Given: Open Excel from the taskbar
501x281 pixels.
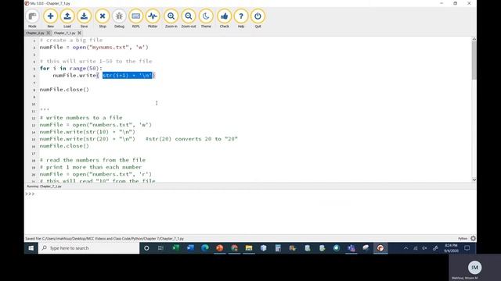Looking at the screenshot, I should click(x=175, y=248).
